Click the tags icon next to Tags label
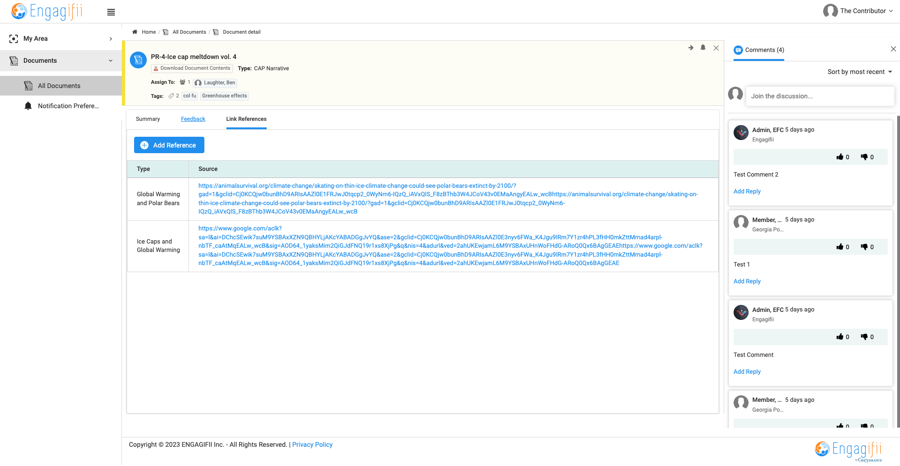 171,96
